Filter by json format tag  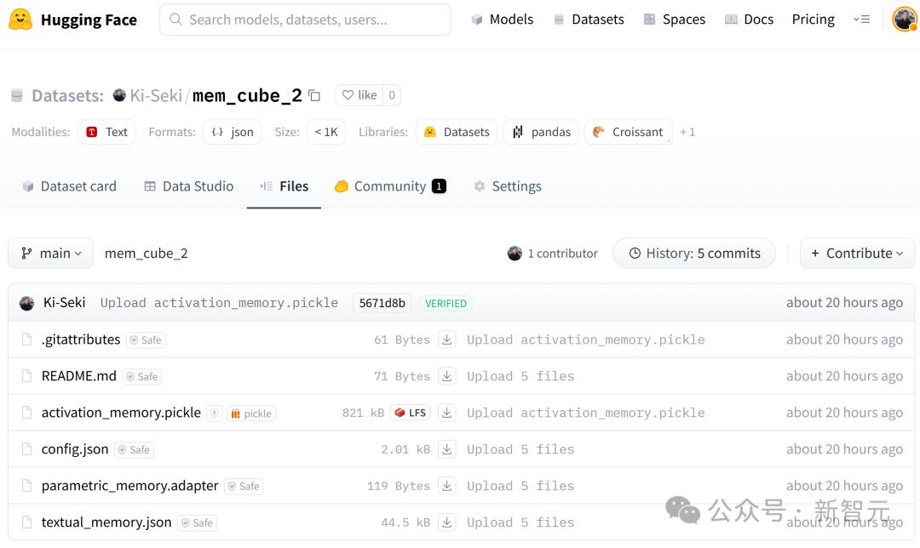click(233, 132)
